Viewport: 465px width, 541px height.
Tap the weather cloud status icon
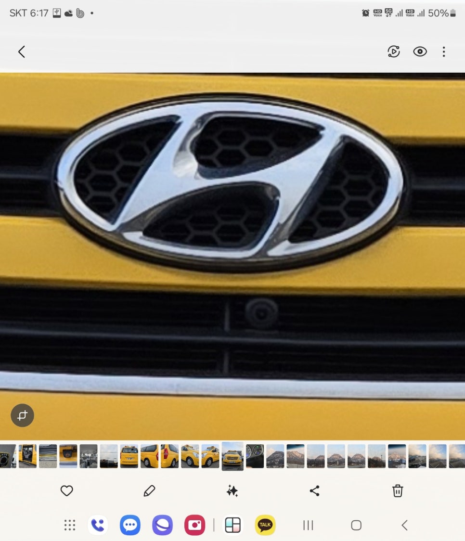[x=69, y=13]
